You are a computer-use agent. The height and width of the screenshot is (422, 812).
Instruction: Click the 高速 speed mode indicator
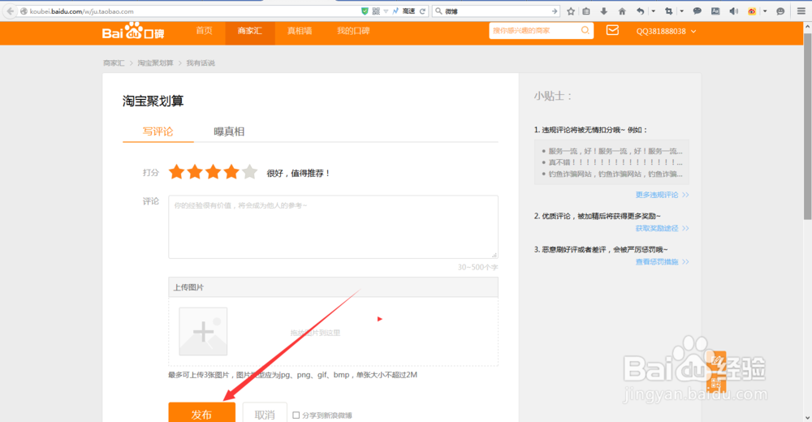point(408,11)
